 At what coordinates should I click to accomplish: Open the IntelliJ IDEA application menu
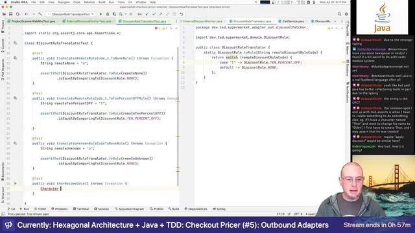pos(19,2)
